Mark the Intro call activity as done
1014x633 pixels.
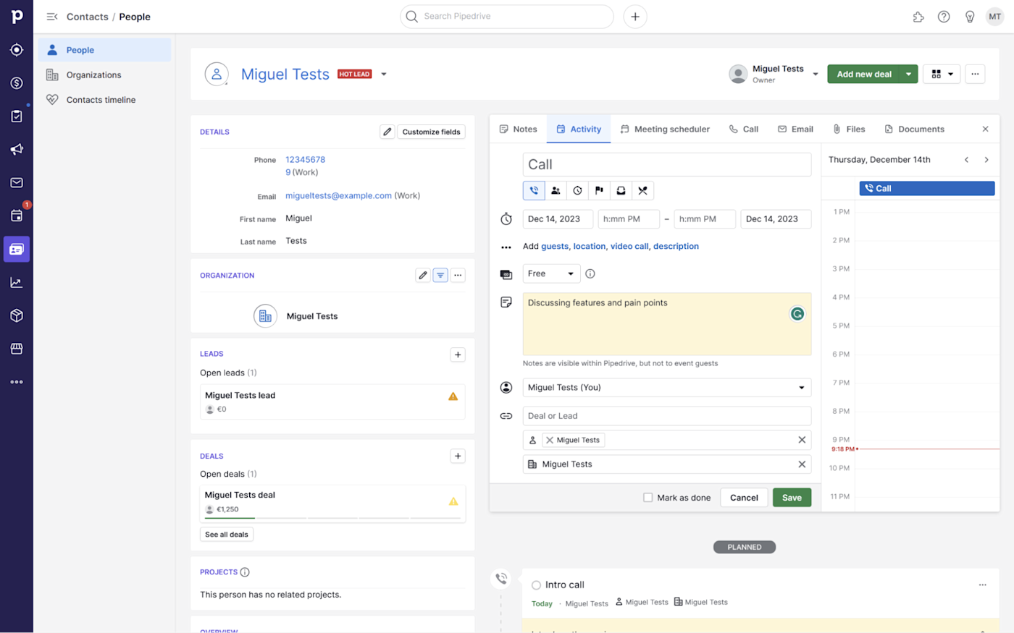pos(536,585)
